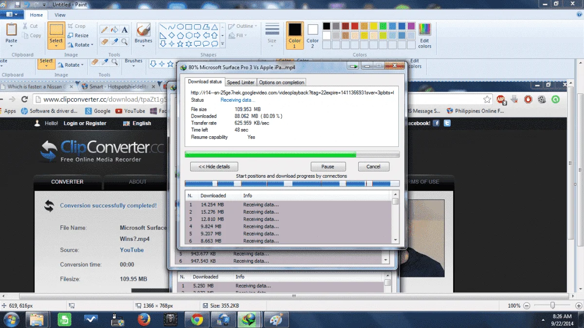Click Login or Register link on ClipConverter
Screen dimensions: 584x328
(x=85, y=123)
